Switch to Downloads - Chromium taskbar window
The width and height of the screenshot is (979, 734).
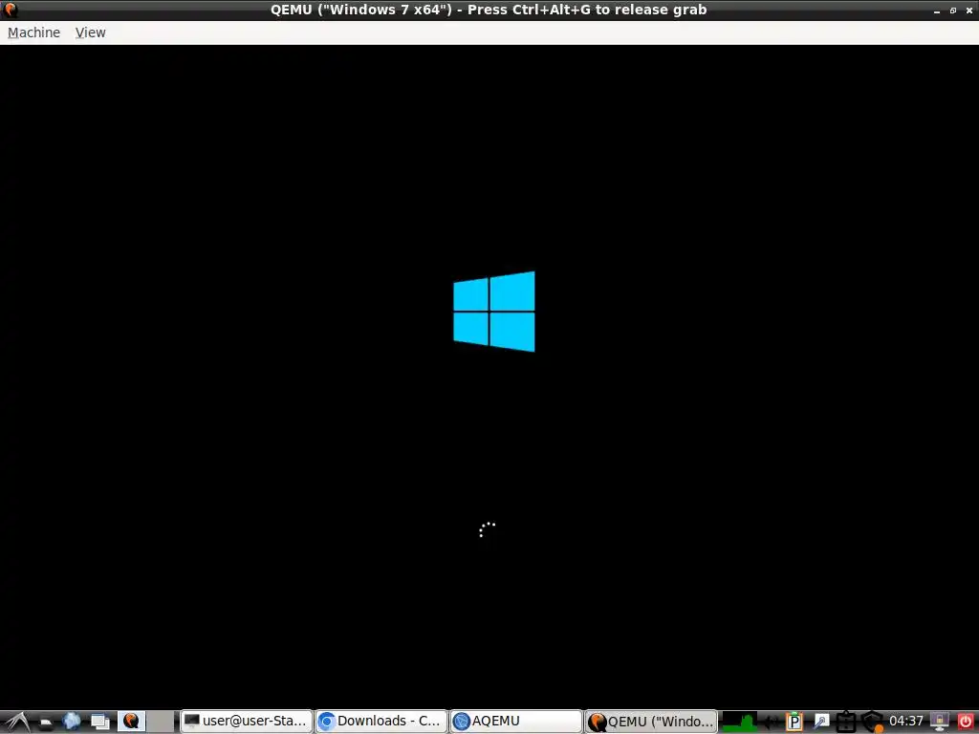(381, 722)
